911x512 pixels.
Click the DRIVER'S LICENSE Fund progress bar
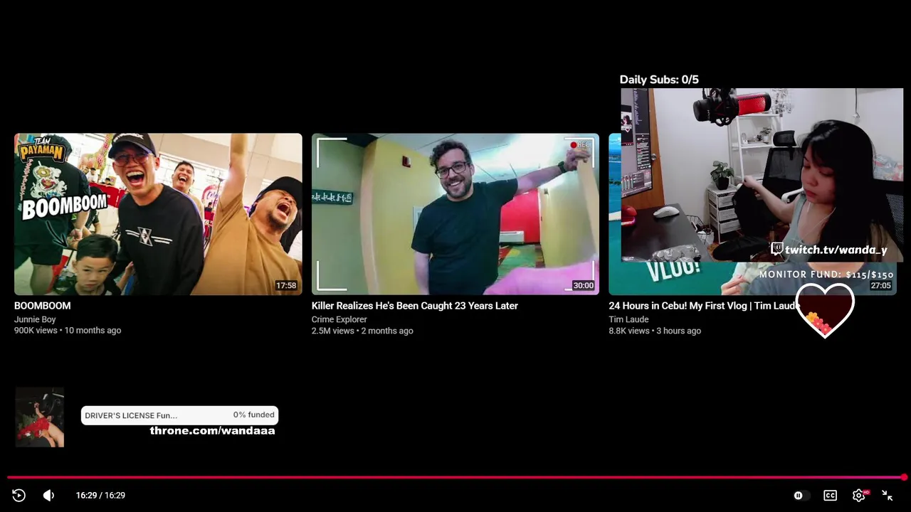click(x=179, y=415)
